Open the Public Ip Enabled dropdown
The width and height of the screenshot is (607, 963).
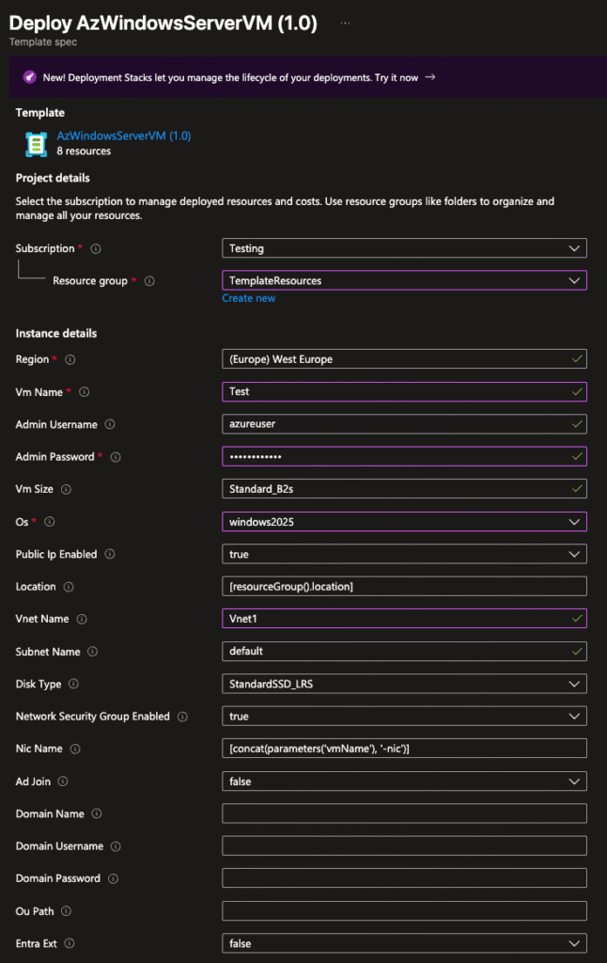(404, 554)
